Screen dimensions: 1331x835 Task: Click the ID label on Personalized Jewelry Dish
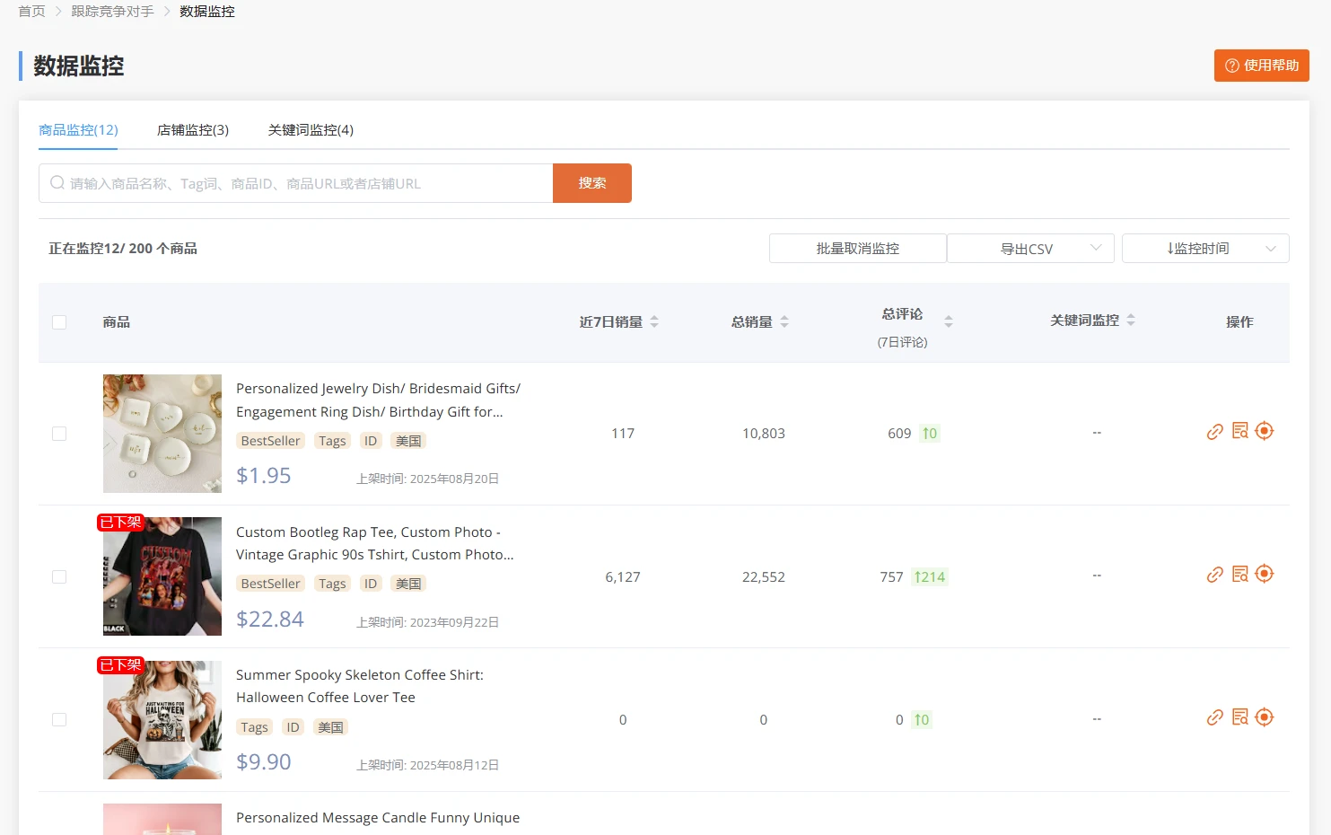[371, 441]
